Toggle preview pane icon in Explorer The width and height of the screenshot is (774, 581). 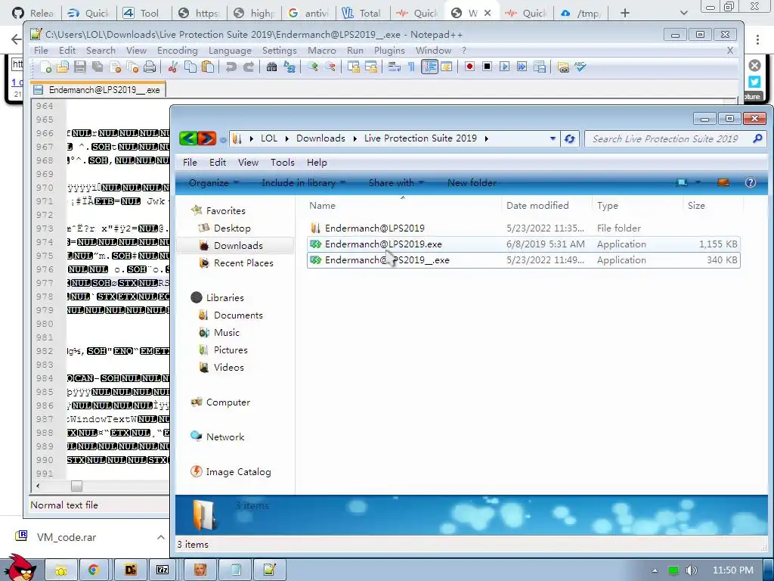tap(723, 183)
